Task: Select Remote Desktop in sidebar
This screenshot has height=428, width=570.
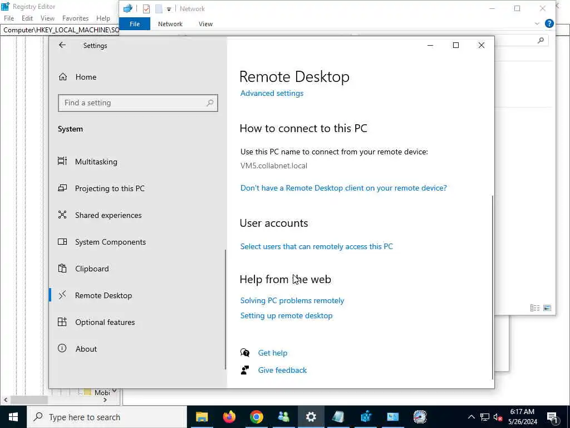Action: click(x=104, y=295)
